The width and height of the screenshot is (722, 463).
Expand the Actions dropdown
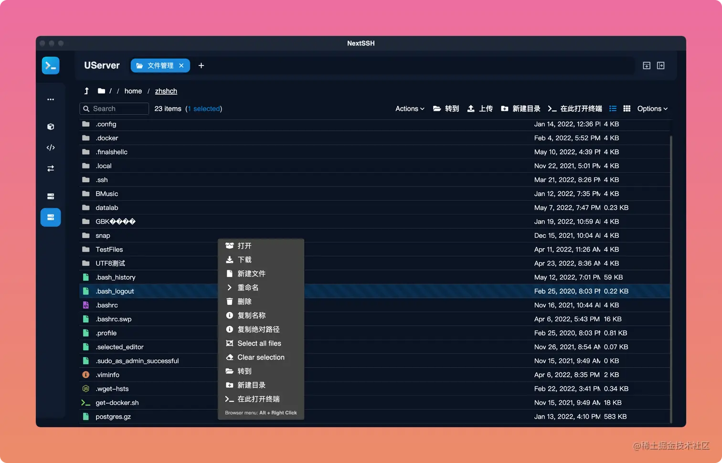click(x=410, y=108)
